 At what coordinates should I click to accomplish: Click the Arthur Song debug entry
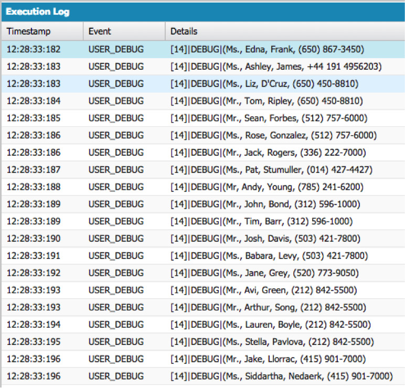[203, 307]
